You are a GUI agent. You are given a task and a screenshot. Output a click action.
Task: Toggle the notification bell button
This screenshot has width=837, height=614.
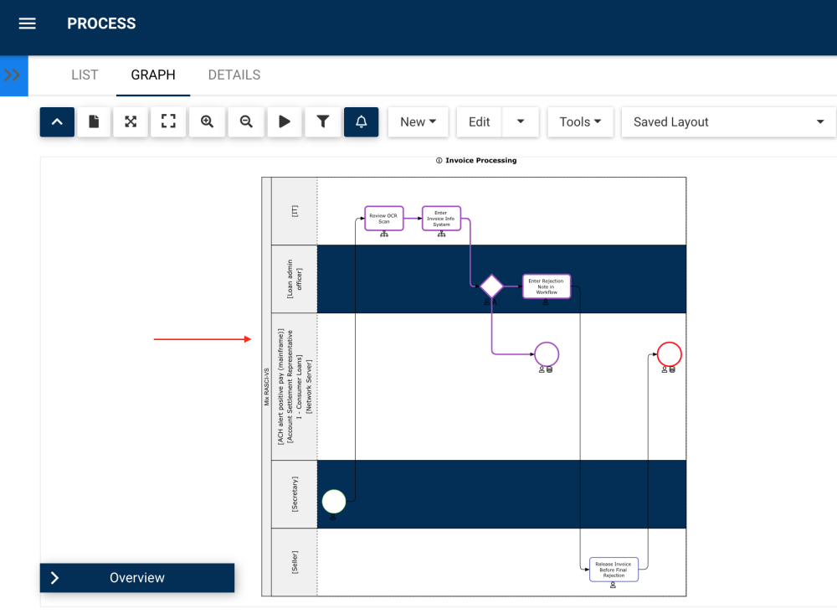tap(362, 121)
